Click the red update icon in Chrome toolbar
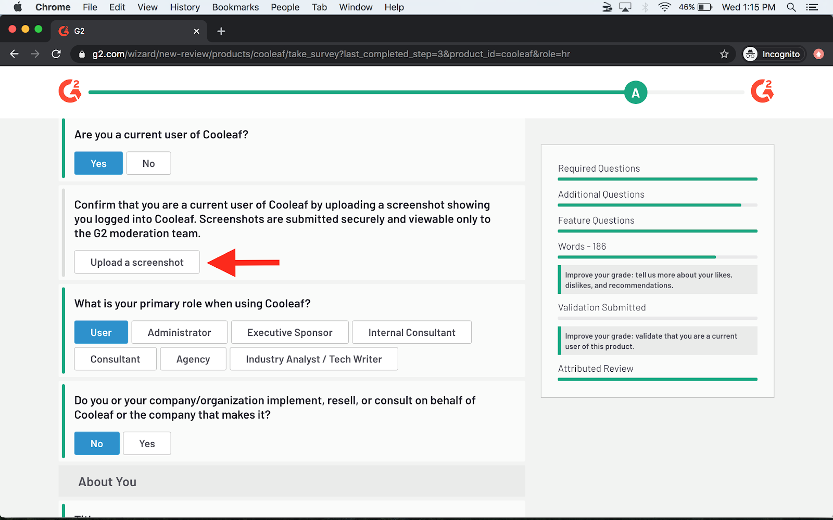The image size is (833, 520). click(x=818, y=54)
